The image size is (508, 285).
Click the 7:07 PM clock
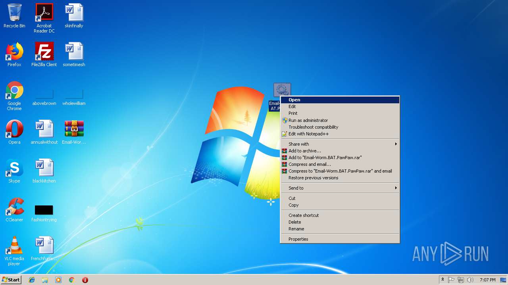click(487, 280)
